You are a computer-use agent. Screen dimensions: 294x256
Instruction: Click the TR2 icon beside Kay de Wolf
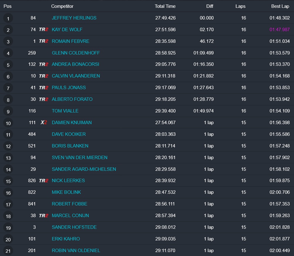pos(44,30)
